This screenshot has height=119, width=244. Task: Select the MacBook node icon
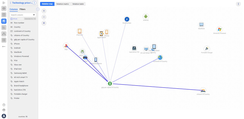pyautogui.click(x=201, y=25)
